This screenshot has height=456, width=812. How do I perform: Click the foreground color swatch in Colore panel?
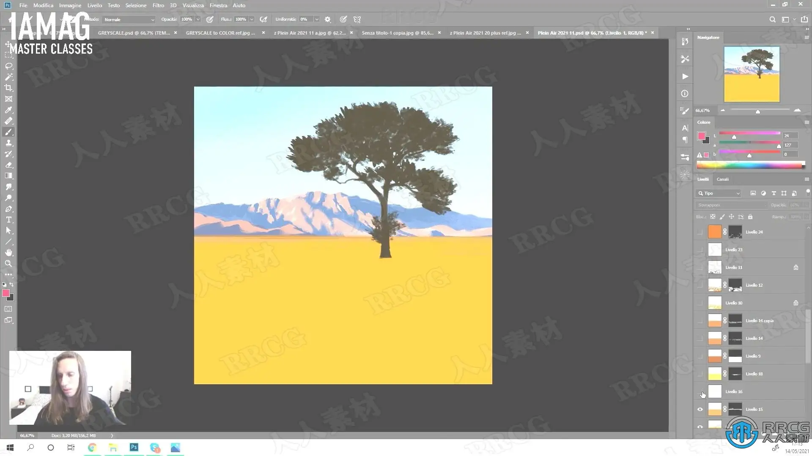click(x=701, y=136)
